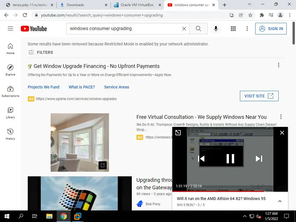Viewport: 296px width, 222px height.
Task: Open the What is PACE? link
Action: (x=82, y=87)
